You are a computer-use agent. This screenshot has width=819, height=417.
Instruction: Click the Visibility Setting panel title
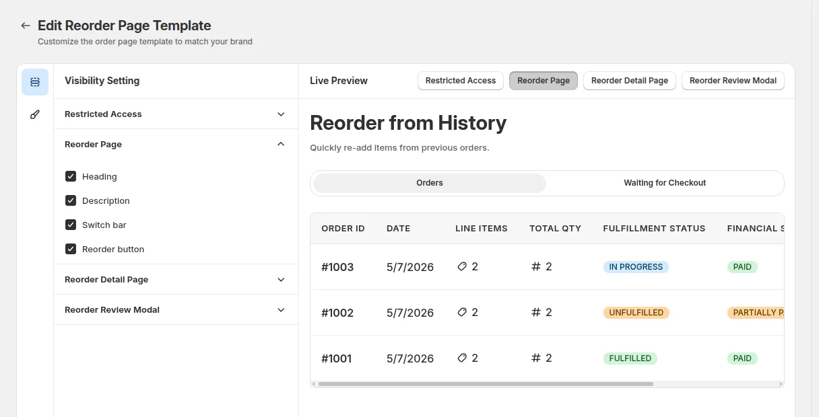(102, 81)
